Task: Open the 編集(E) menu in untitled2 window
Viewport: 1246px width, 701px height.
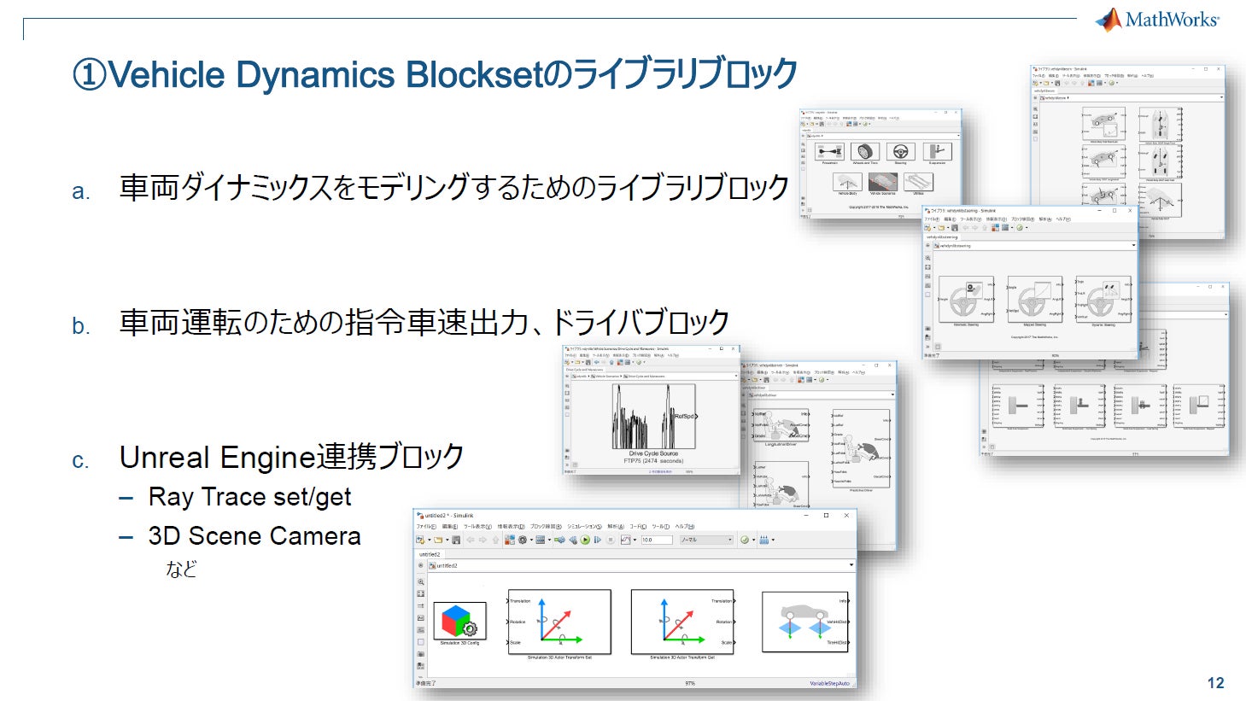Action: tap(450, 527)
